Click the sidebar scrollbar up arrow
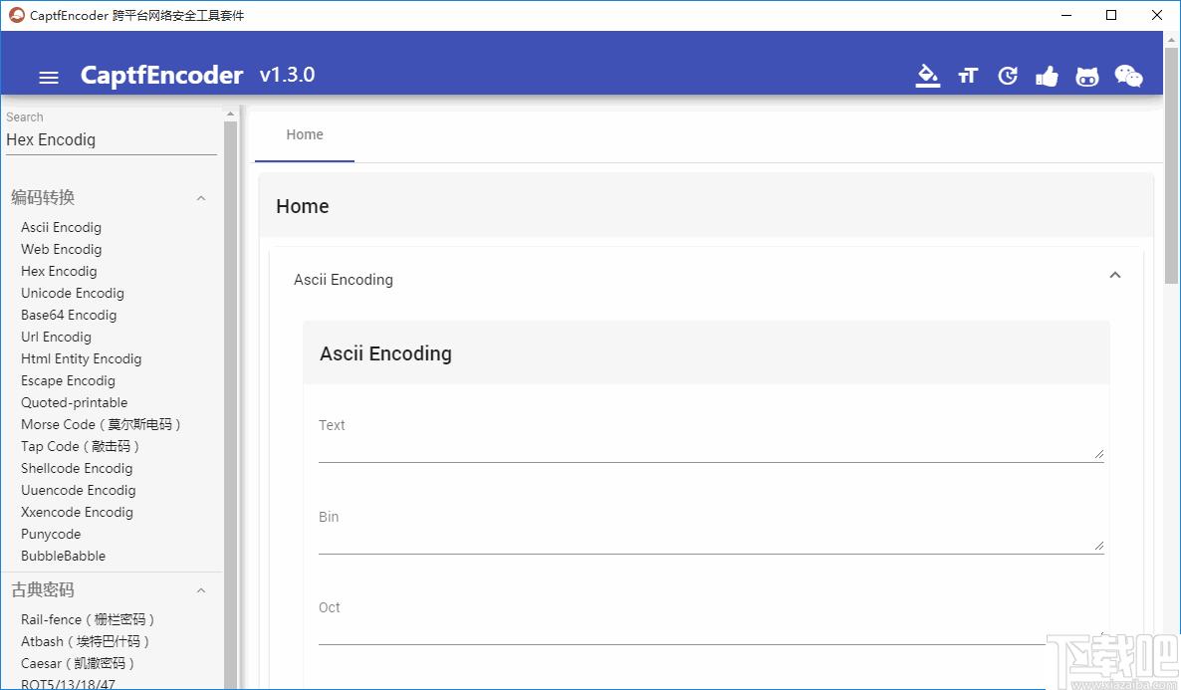The height and width of the screenshot is (690, 1181). tap(230, 114)
